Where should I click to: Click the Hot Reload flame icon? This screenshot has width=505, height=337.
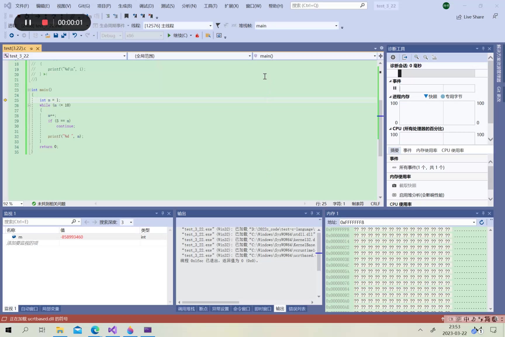[197, 35]
